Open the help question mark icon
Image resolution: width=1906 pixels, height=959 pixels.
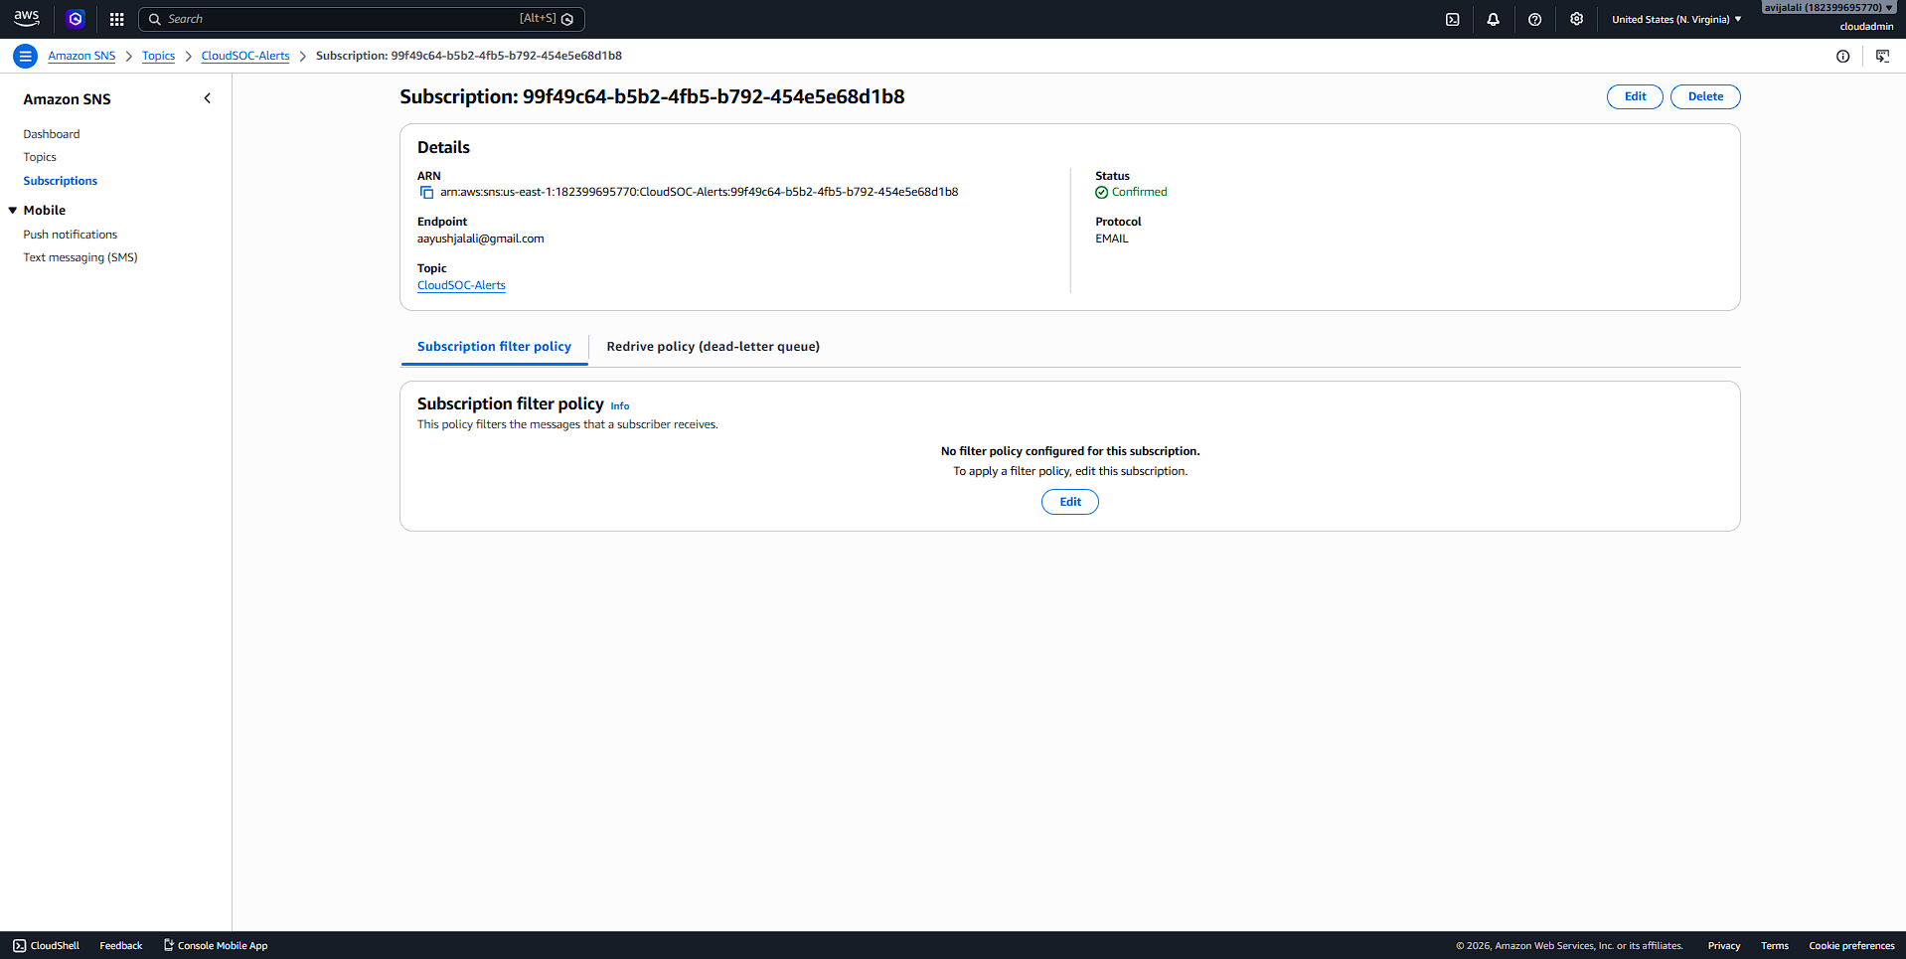pyautogui.click(x=1534, y=19)
